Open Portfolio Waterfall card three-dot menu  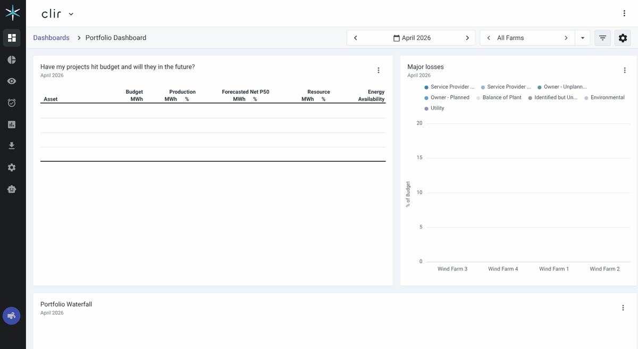(623, 308)
